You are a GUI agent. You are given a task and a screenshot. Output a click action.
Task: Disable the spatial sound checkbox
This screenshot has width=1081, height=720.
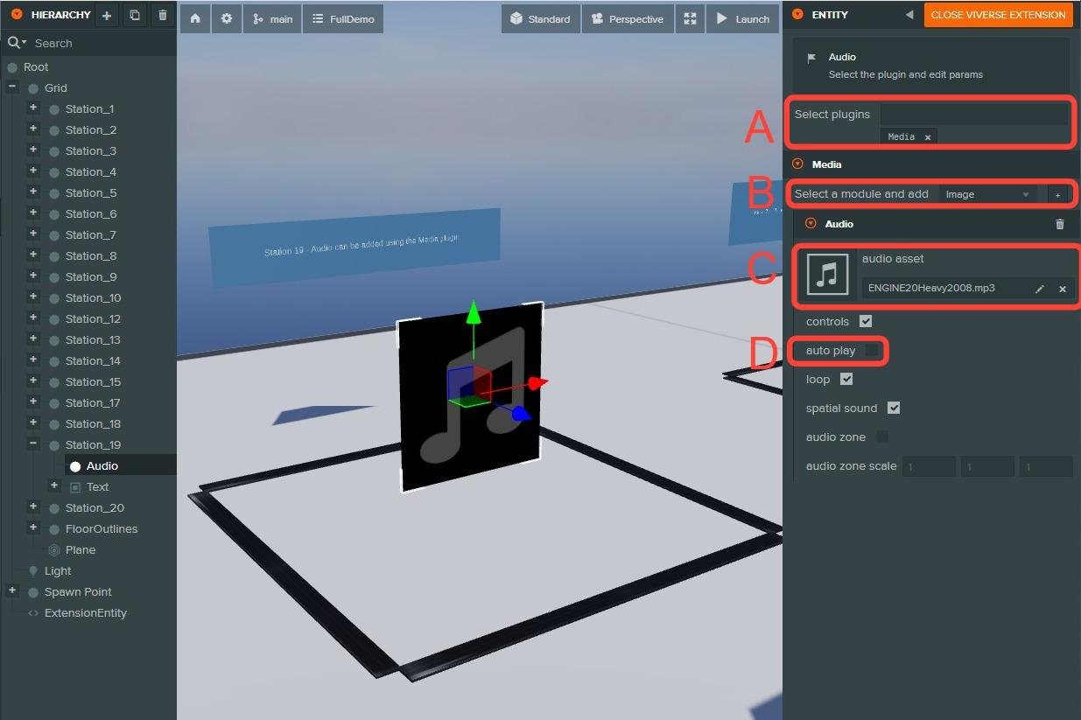(x=894, y=408)
